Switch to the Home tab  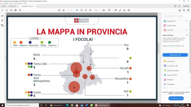click(4, 6)
